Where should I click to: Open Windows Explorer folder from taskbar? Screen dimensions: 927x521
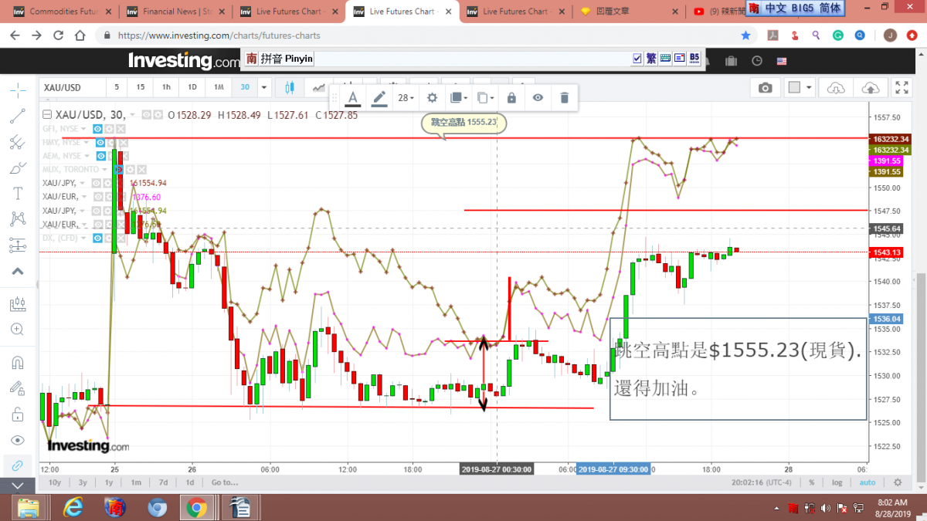[29, 507]
